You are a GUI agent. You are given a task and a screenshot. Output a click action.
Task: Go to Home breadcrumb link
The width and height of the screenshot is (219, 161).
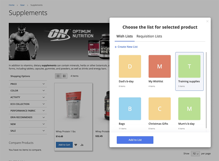click(12, 5)
